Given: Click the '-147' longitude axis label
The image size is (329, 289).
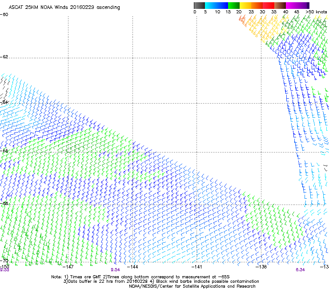Looking at the screenshot, I should 68,267.
